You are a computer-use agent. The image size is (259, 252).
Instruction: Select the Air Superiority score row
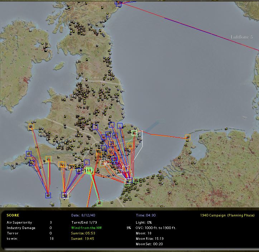[x=29, y=222]
